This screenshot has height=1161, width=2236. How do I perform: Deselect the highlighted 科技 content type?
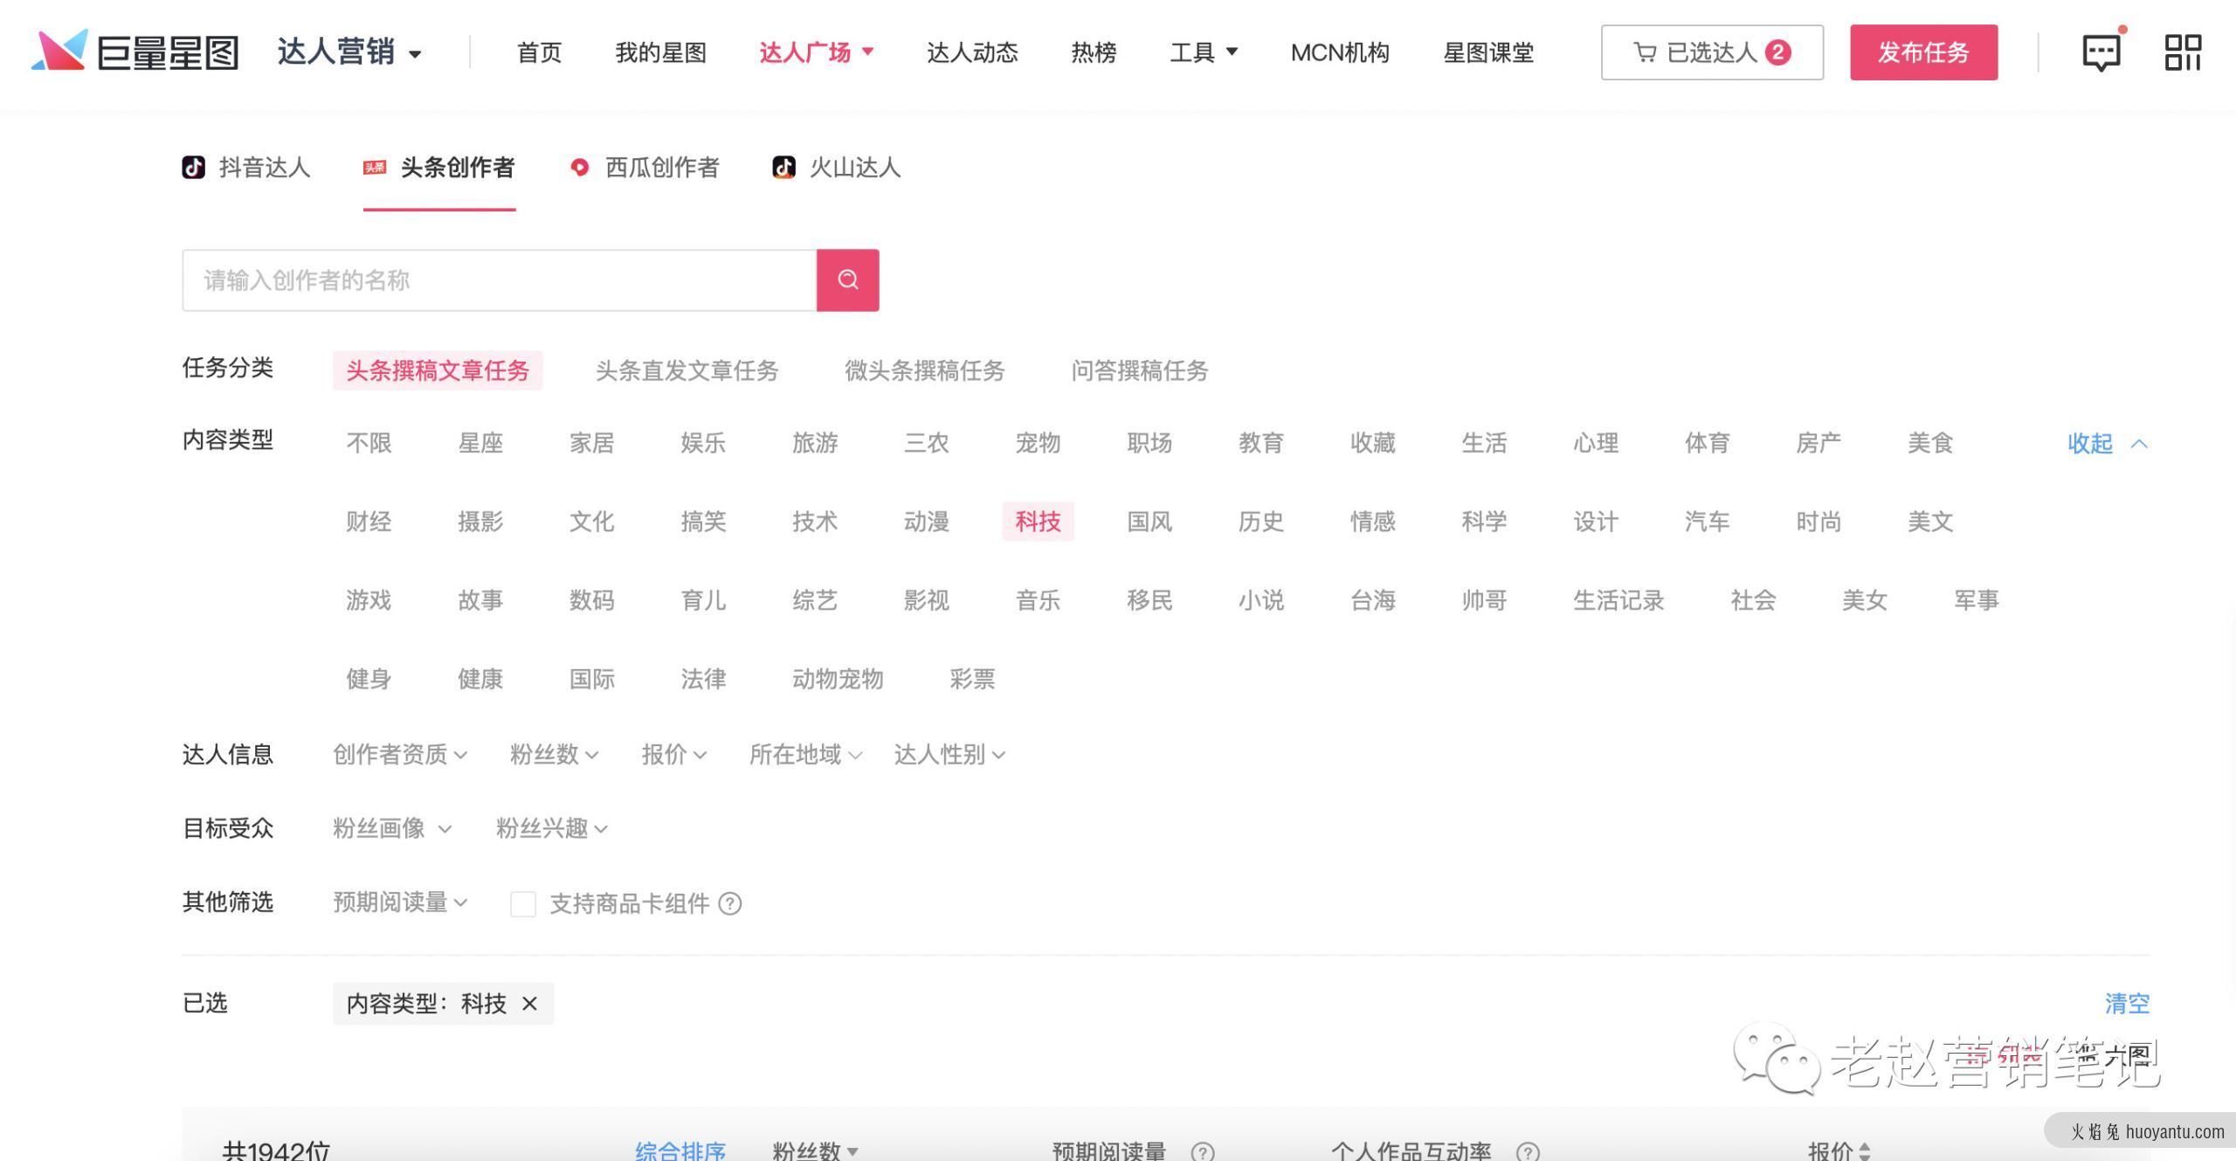[x=1038, y=522]
